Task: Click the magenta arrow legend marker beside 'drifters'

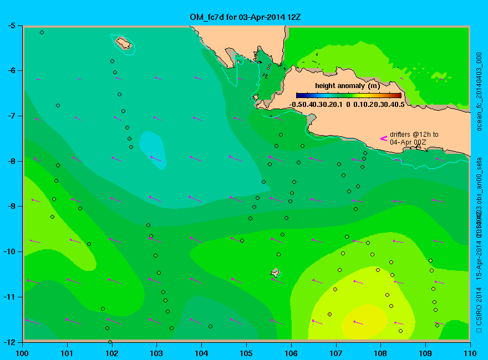Action: 383,138
